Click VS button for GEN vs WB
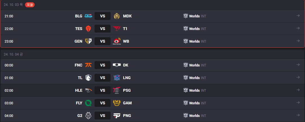Viewport: 305px width, 122px height. coord(102,41)
